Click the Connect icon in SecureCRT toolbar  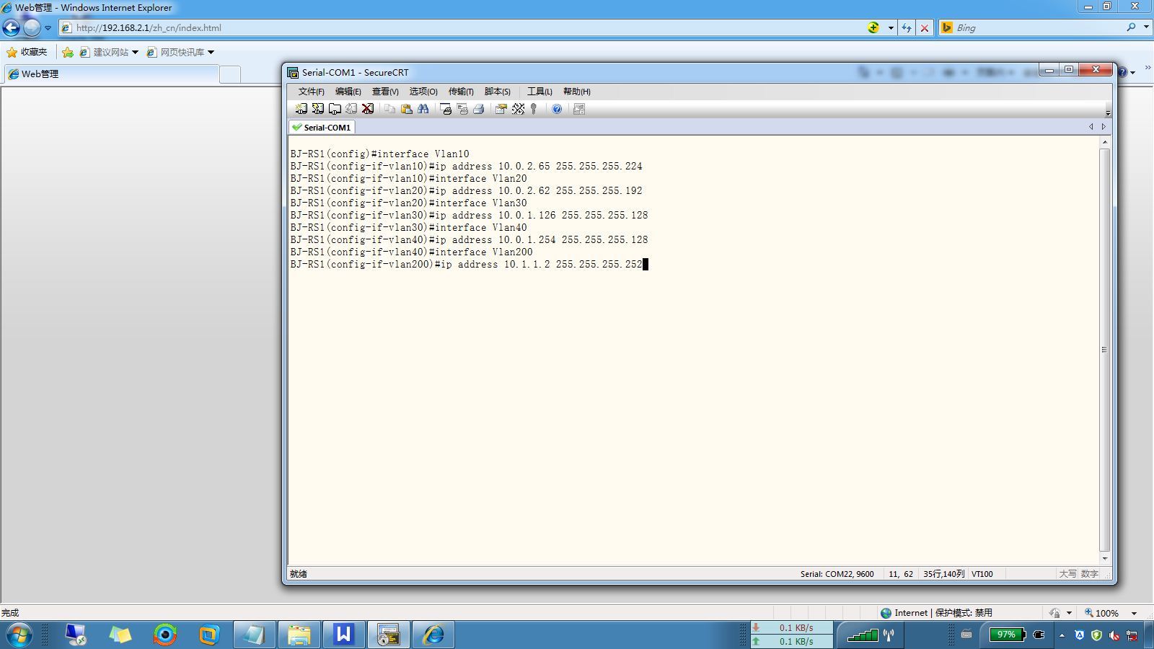(301, 109)
